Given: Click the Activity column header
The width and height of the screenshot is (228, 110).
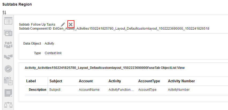Looking at the screenshot, I should coord(115,81).
